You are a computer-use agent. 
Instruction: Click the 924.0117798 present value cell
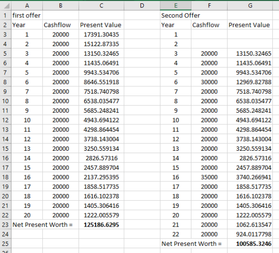click(x=250, y=234)
